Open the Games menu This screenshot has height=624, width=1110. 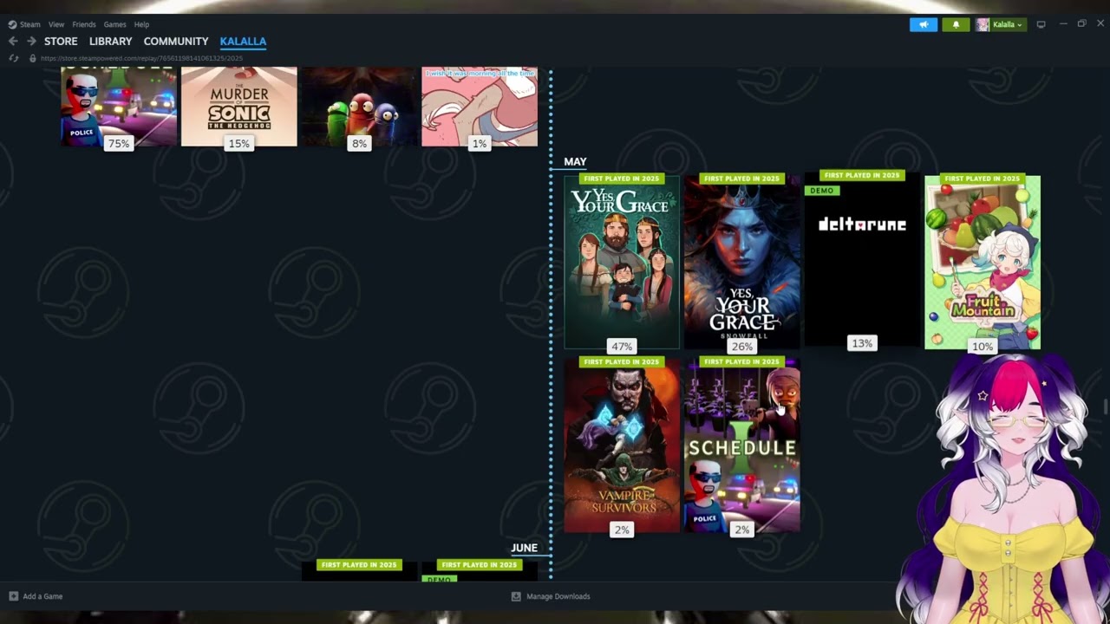click(x=114, y=24)
